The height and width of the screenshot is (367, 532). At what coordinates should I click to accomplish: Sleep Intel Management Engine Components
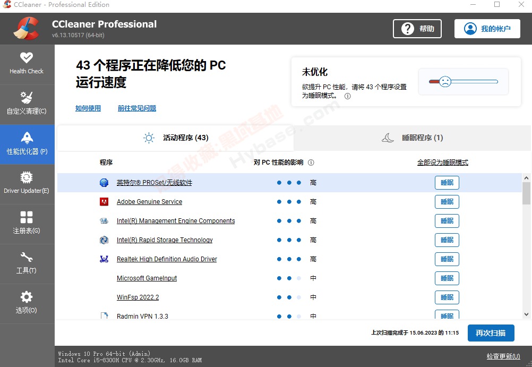click(447, 221)
